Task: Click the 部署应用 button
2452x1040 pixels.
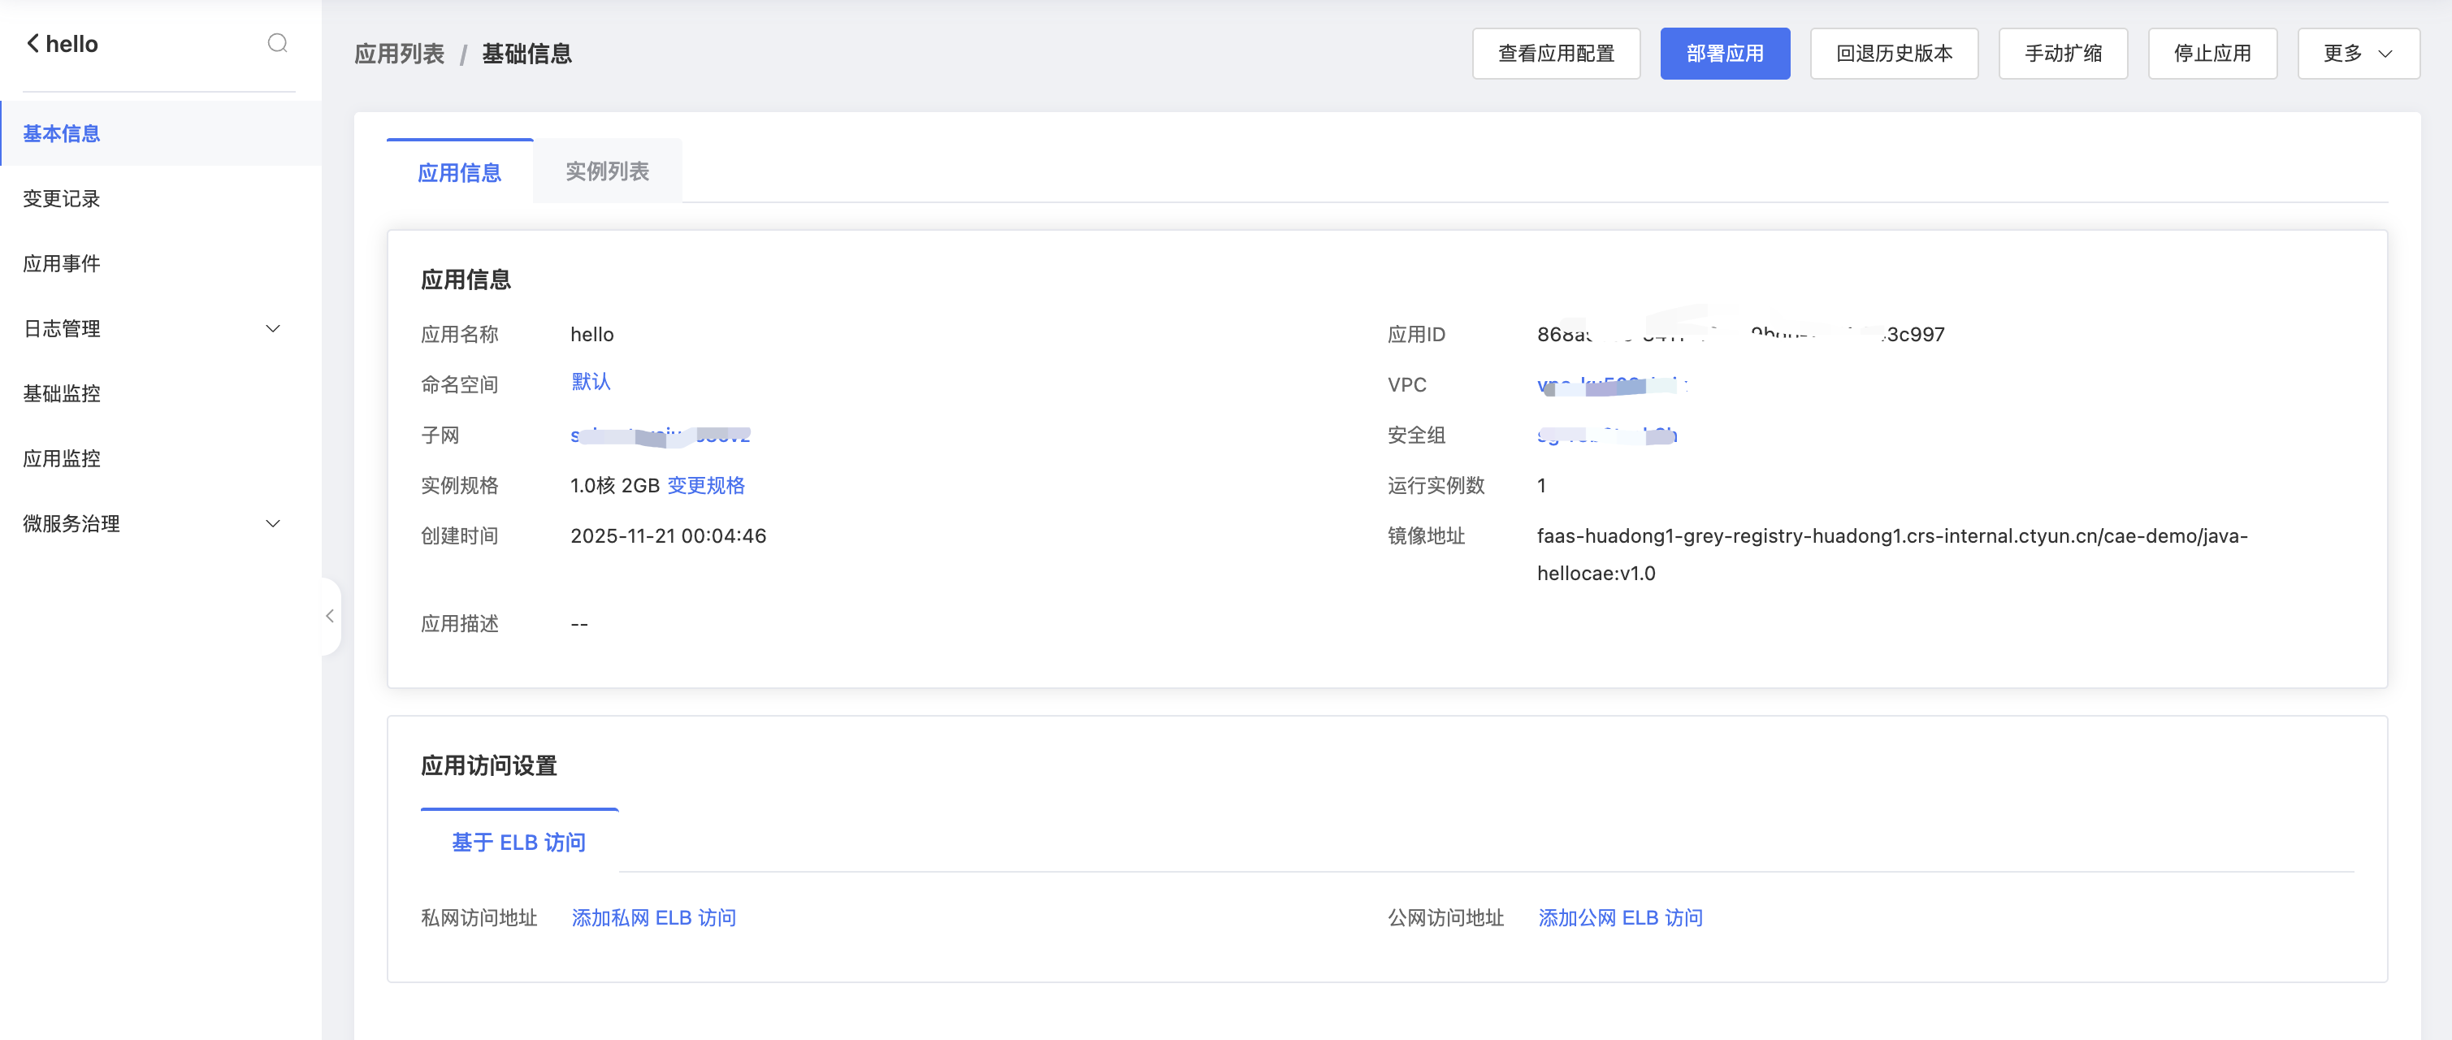Action: click(x=1724, y=54)
